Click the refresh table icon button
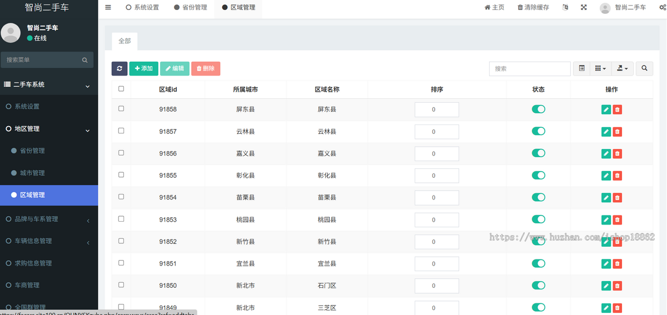The image size is (667, 315). 120,68
